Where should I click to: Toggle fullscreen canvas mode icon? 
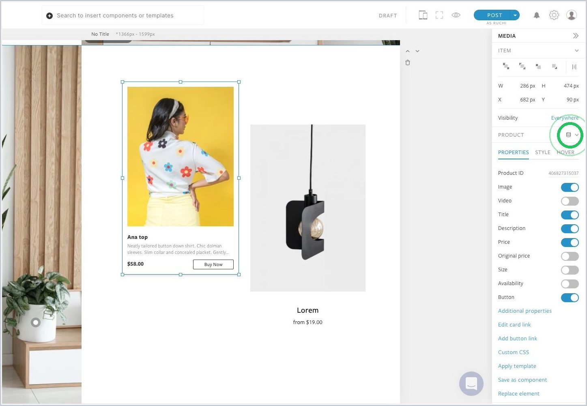pos(439,15)
